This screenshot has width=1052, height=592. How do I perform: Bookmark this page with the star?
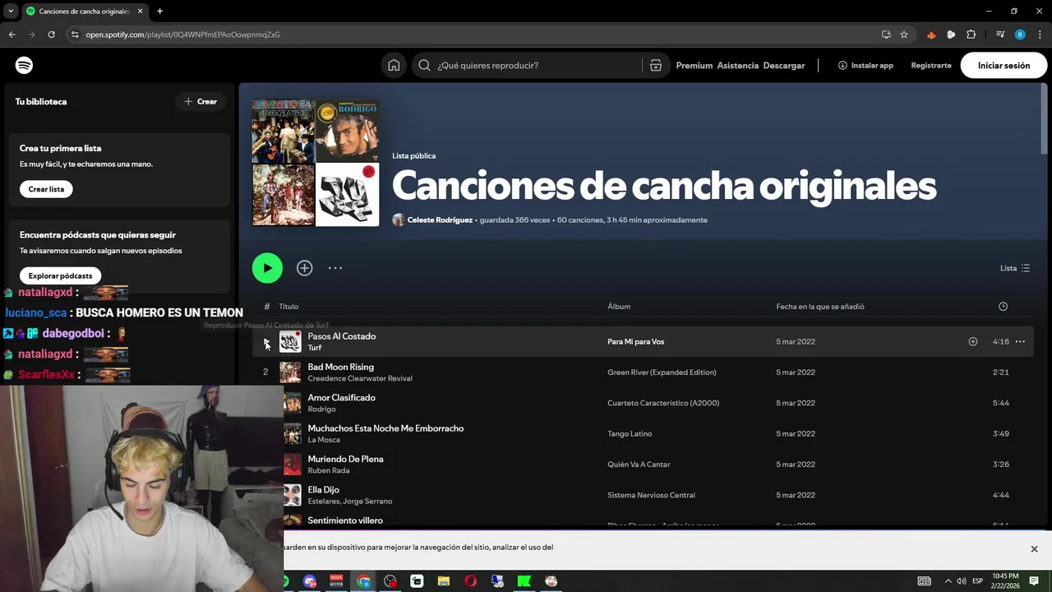pyautogui.click(x=904, y=35)
